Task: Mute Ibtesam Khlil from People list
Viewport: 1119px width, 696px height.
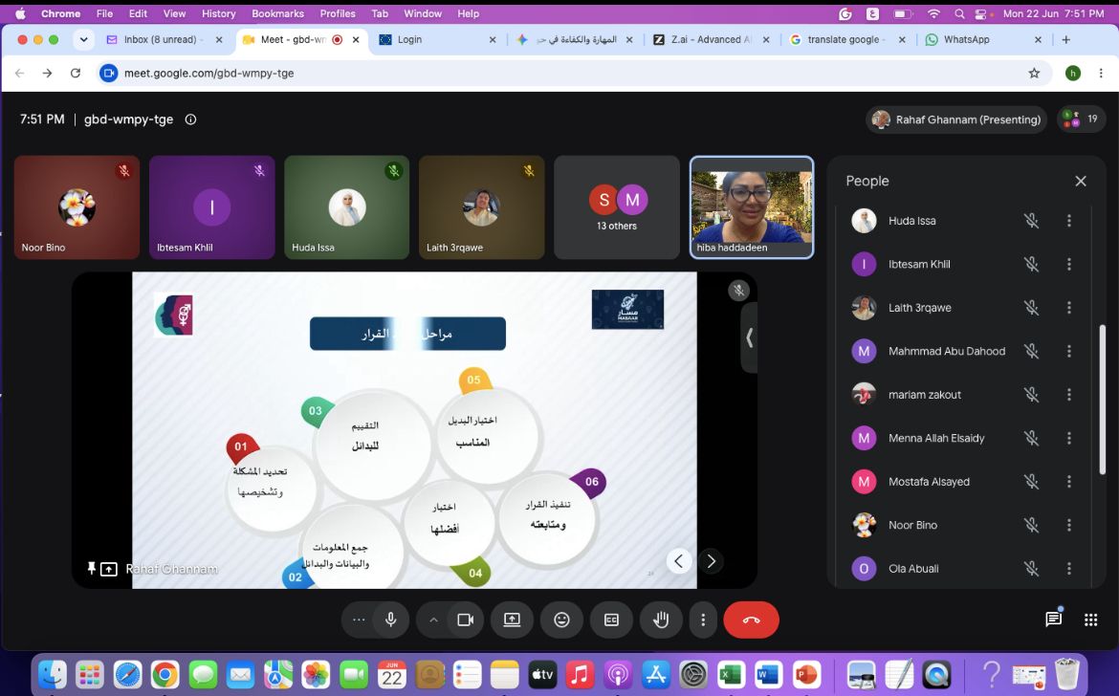Action: point(1031,265)
